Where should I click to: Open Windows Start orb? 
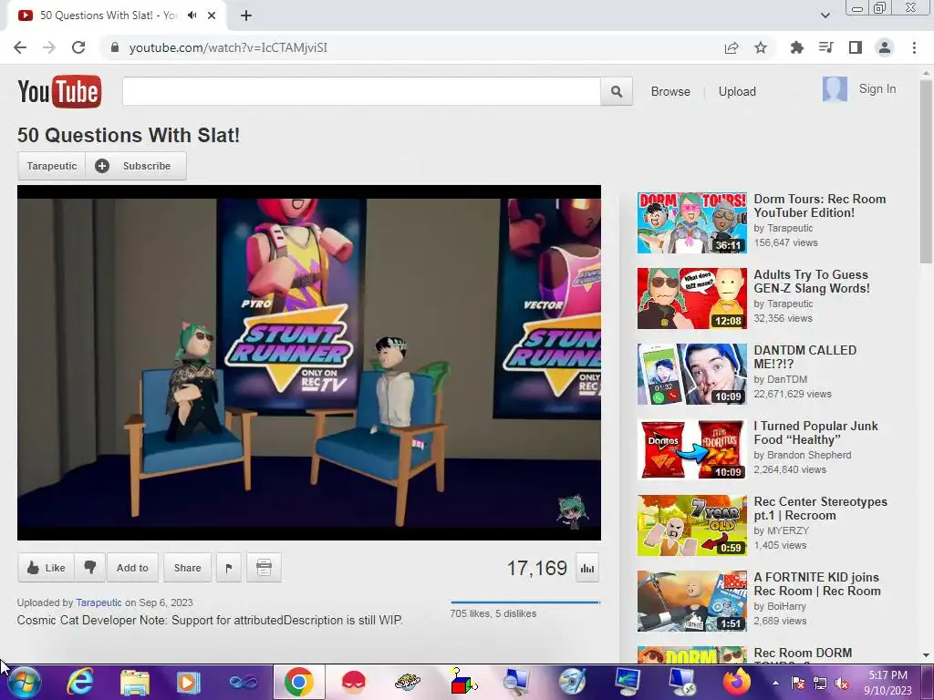point(24,682)
